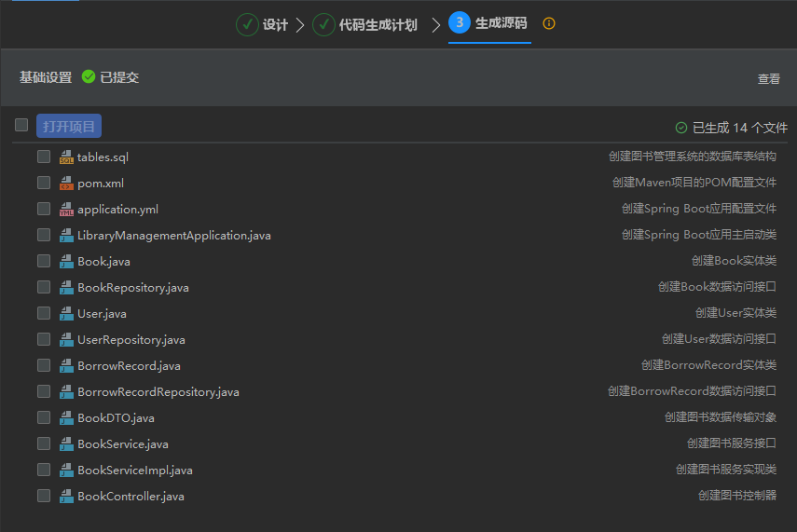Screen dimensions: 797x532
Task: Click the green 已提交 status check icon
Action: (89, 77)
